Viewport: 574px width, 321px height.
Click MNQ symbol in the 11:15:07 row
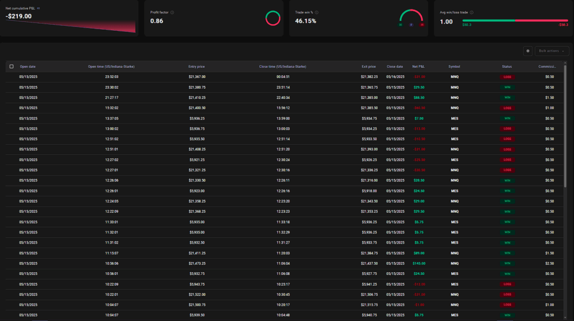pyautogui.click(x=454, y=253)
